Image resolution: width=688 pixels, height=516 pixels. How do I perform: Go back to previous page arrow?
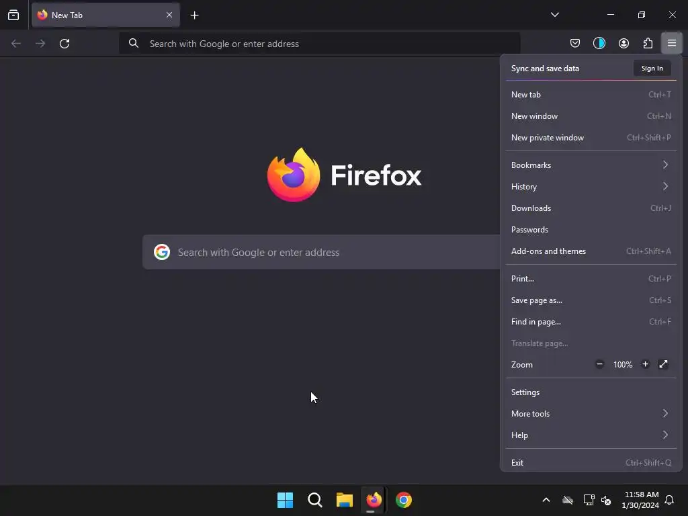[16, 44]
